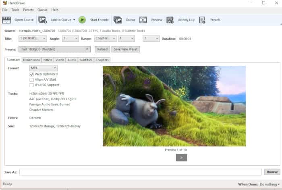This screenshot has height=190, width=282.
Task: Enable the Align A/V Start checkbox
Action: click(x=31, y=80)
